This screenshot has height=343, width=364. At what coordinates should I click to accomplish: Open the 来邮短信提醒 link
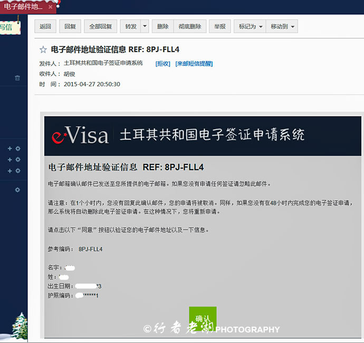[194, 64]
